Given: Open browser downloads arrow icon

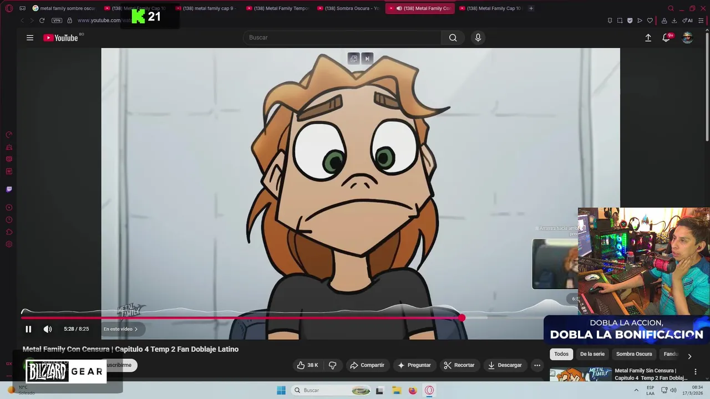Looking at the screenshot, I should (x=674, y=21).
